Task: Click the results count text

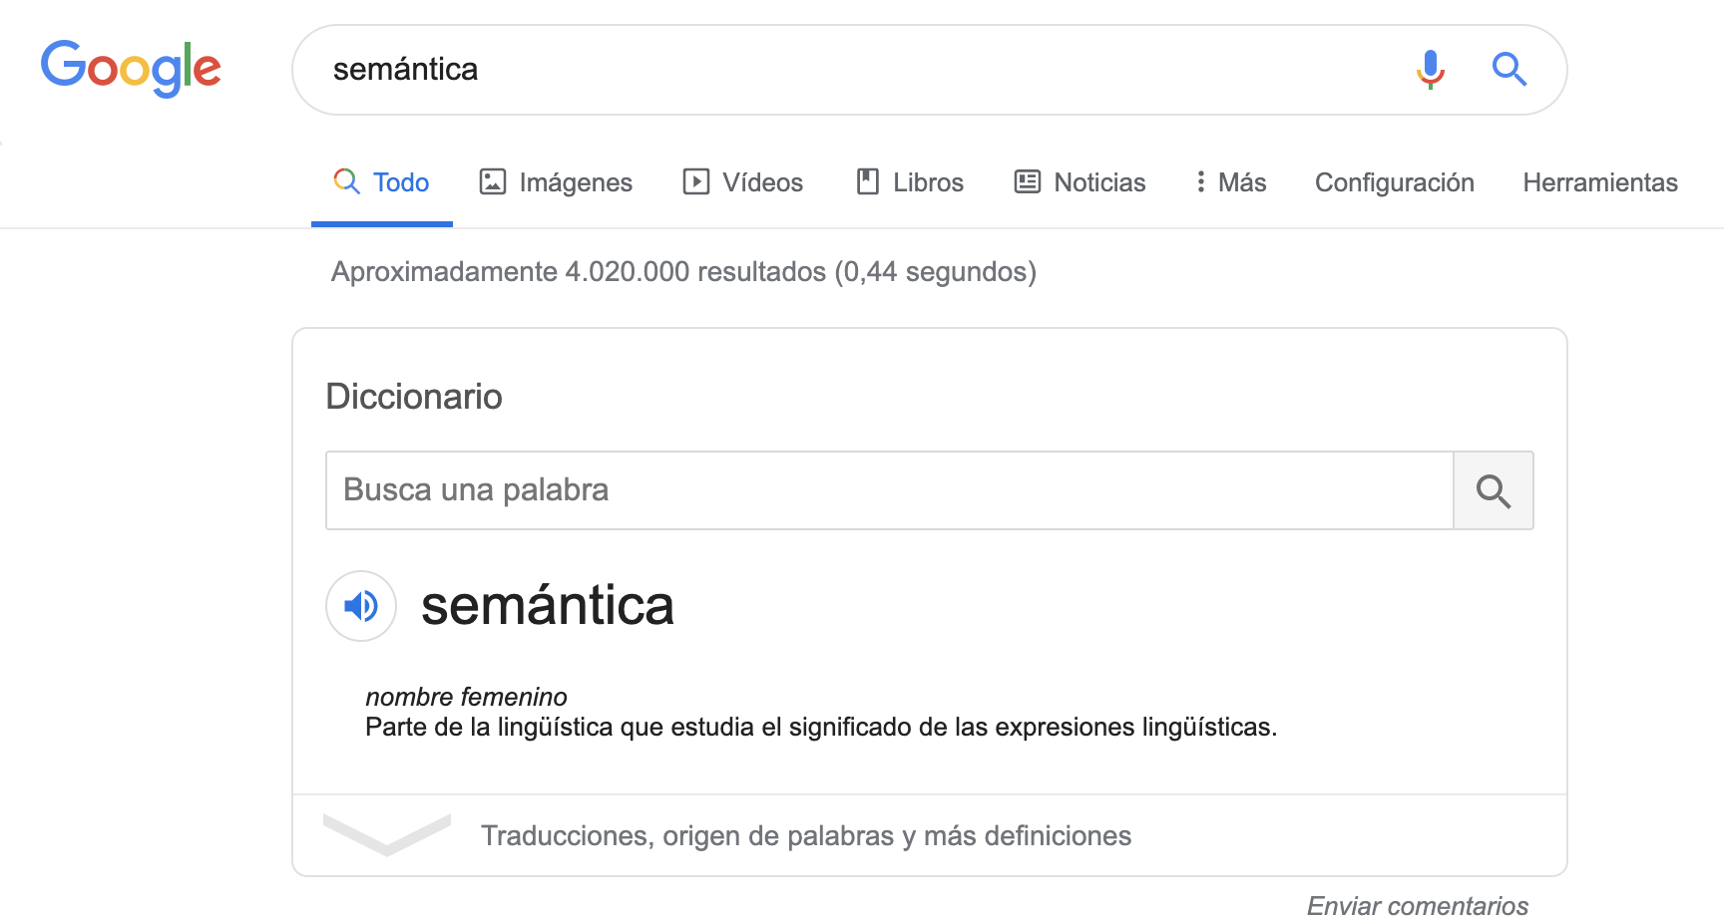Action: (683, 271)
